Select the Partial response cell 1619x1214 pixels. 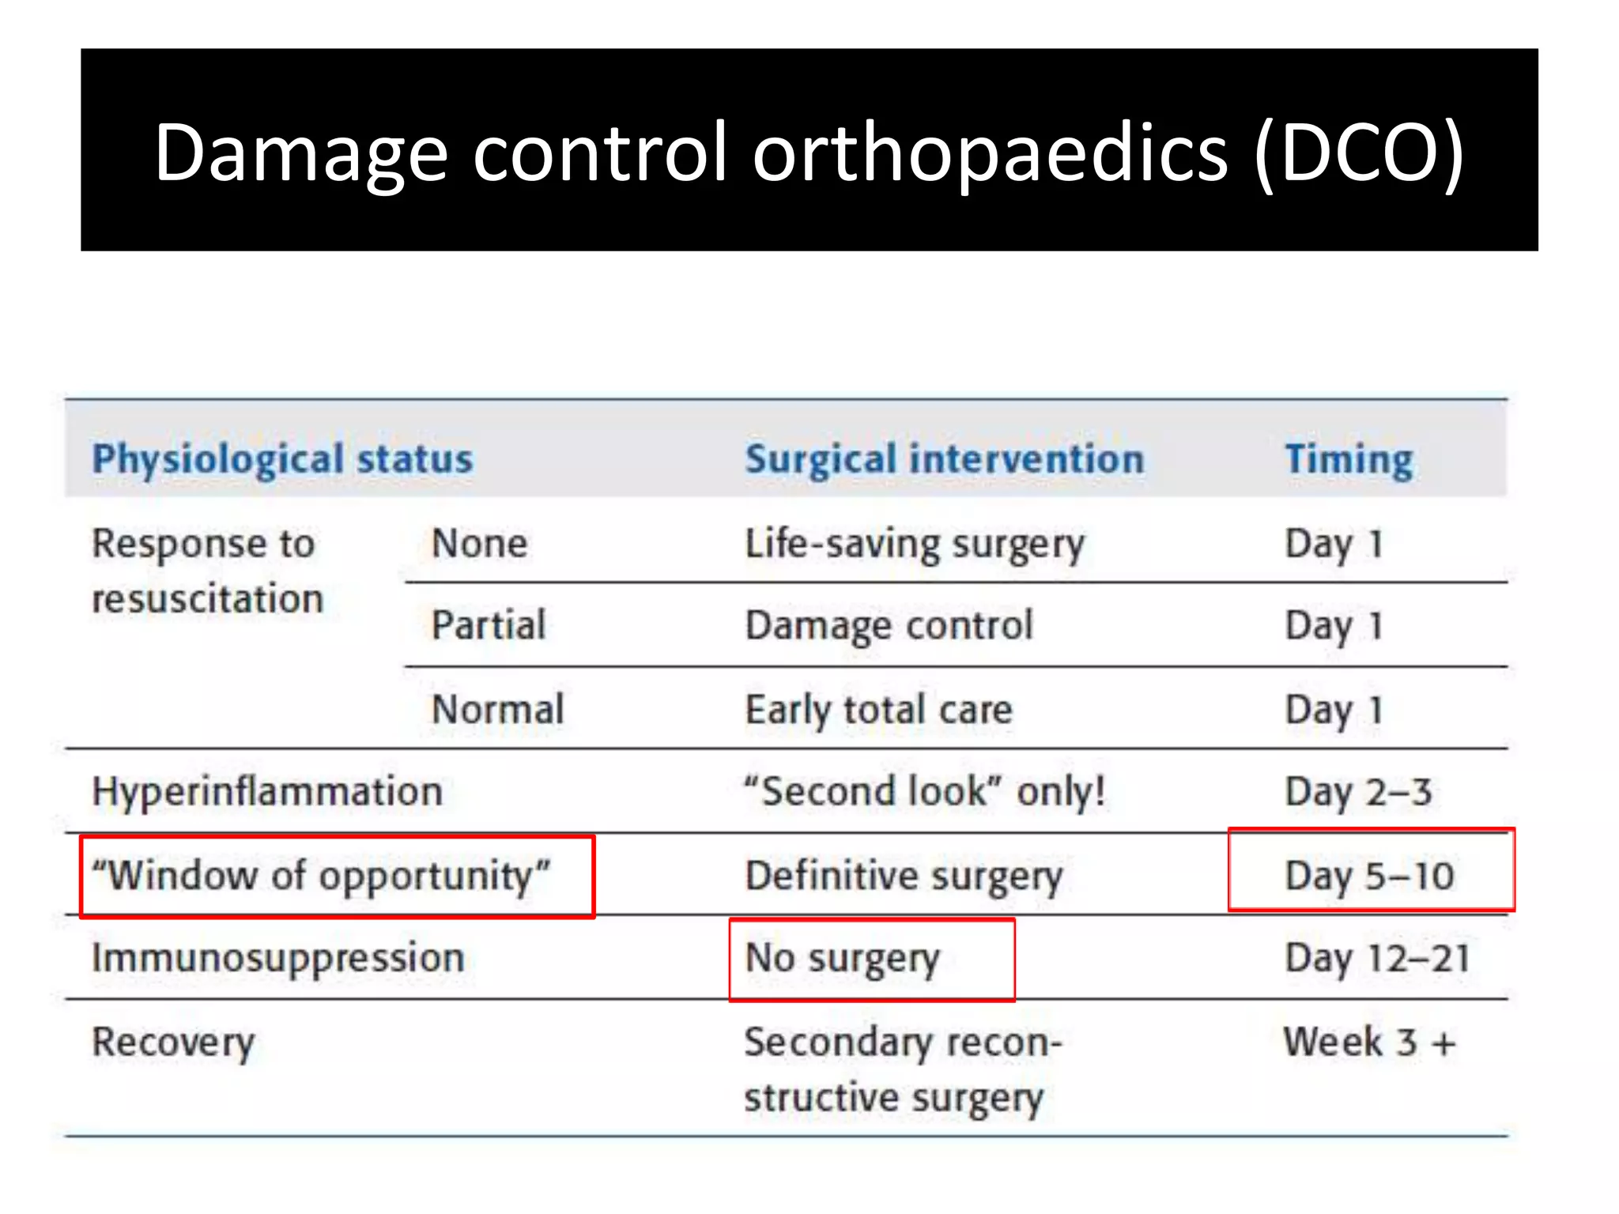pos(489,625)
